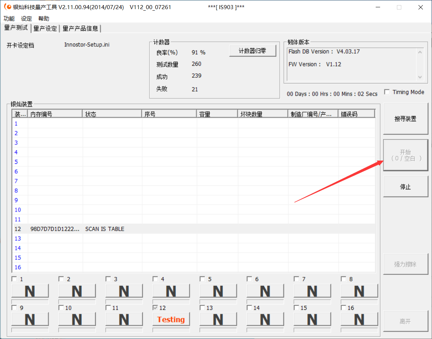The width and height of the screenshot is (432, 339).
Task: Click the orange application icon in title bar
Action: point(8,7)
